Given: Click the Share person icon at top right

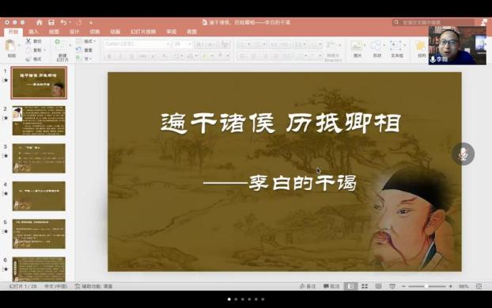Looking at the screenshot, I should click(484, 22).
